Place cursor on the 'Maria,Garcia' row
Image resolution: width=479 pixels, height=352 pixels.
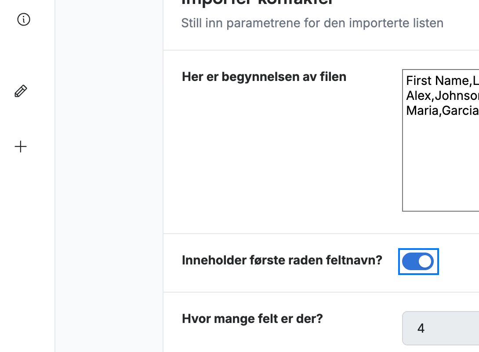443,111
